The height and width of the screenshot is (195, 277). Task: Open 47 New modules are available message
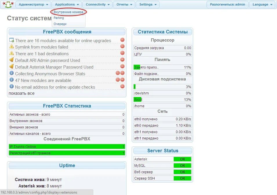pyautogui.click(x=43, y=80)
